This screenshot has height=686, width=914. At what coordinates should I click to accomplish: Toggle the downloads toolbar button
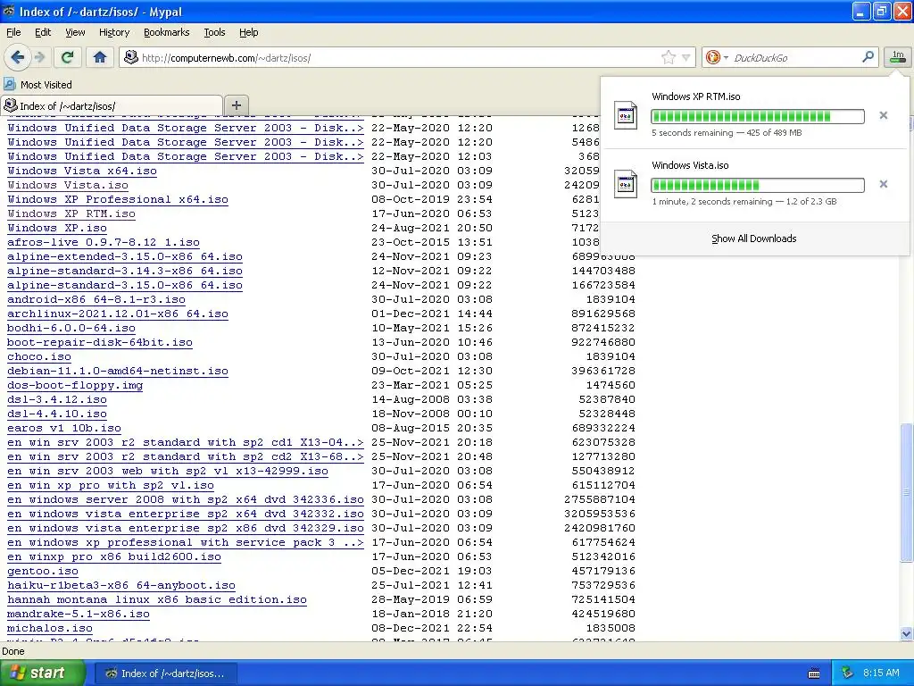(898, 57)
